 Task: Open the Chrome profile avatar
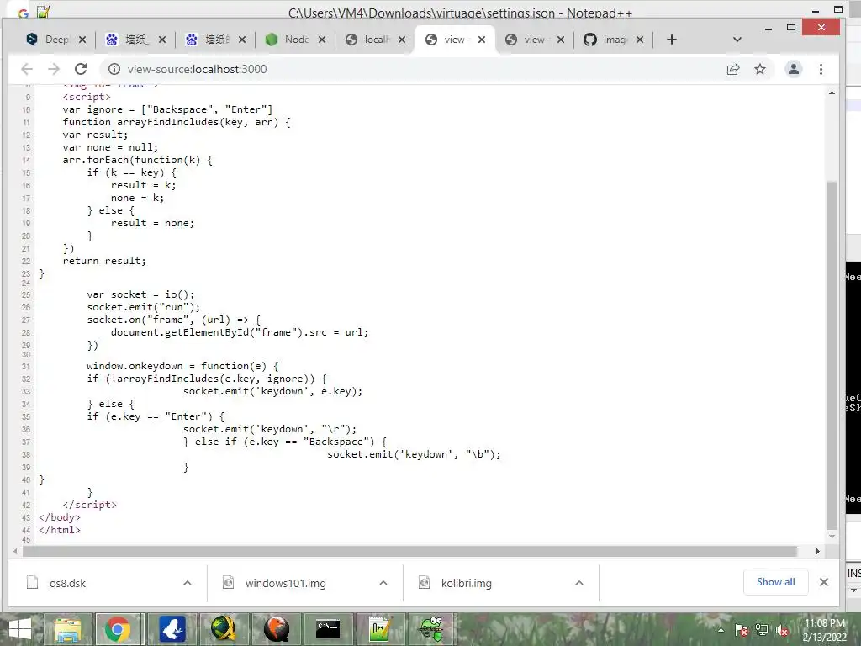(x=794, y=69)
